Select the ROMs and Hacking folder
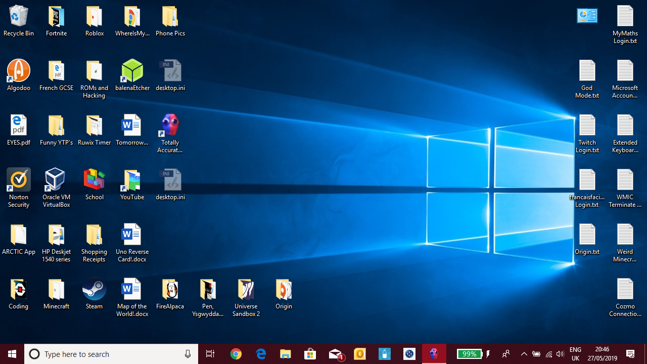 [95, 79]
